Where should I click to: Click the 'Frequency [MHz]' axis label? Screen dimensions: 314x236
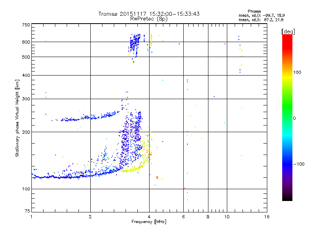[x=149, y=222]
